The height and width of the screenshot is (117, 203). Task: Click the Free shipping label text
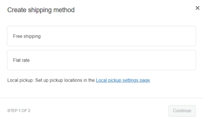click(x=27, y=36)
